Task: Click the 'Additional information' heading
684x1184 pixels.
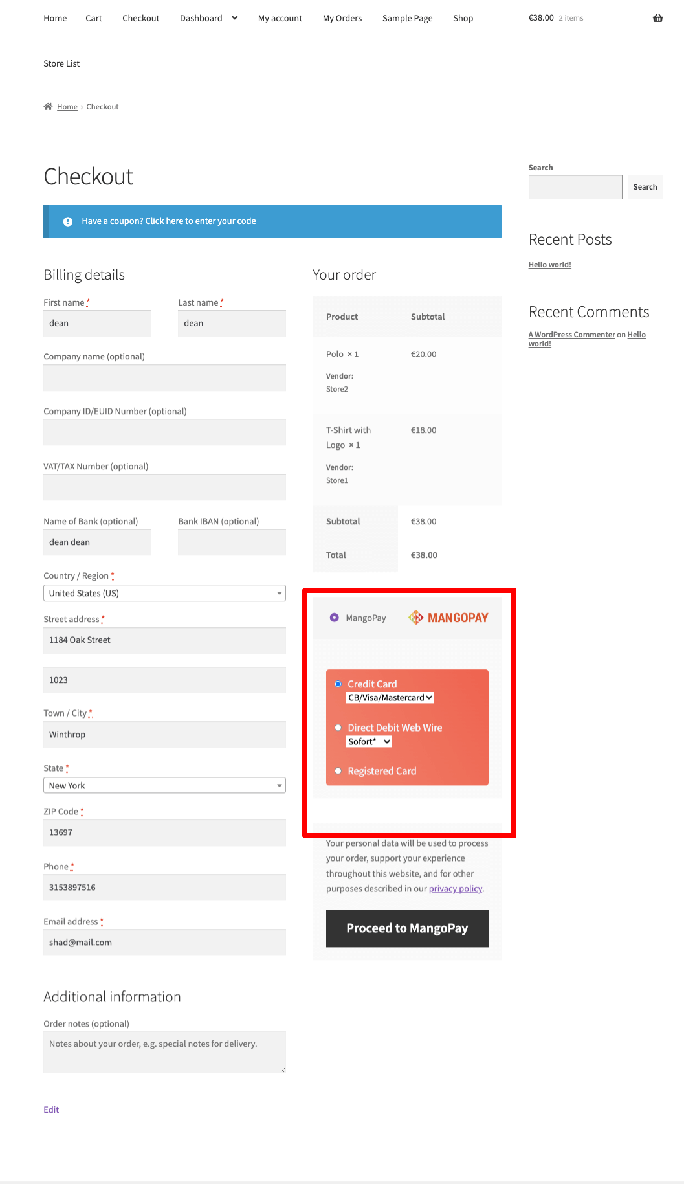Action: pos(112,997)
